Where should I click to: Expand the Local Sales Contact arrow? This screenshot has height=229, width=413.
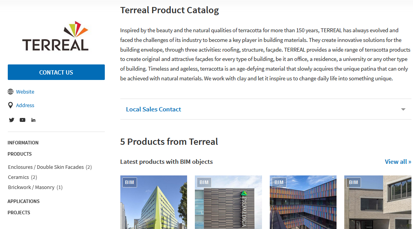403,109
